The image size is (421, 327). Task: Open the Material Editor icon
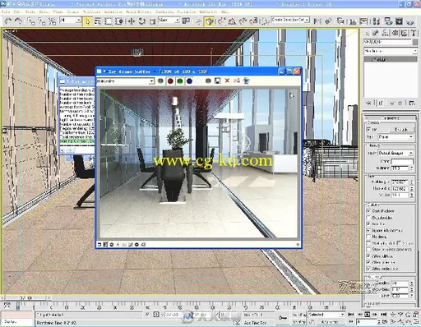pyautogui.click(x=376, y=21)
